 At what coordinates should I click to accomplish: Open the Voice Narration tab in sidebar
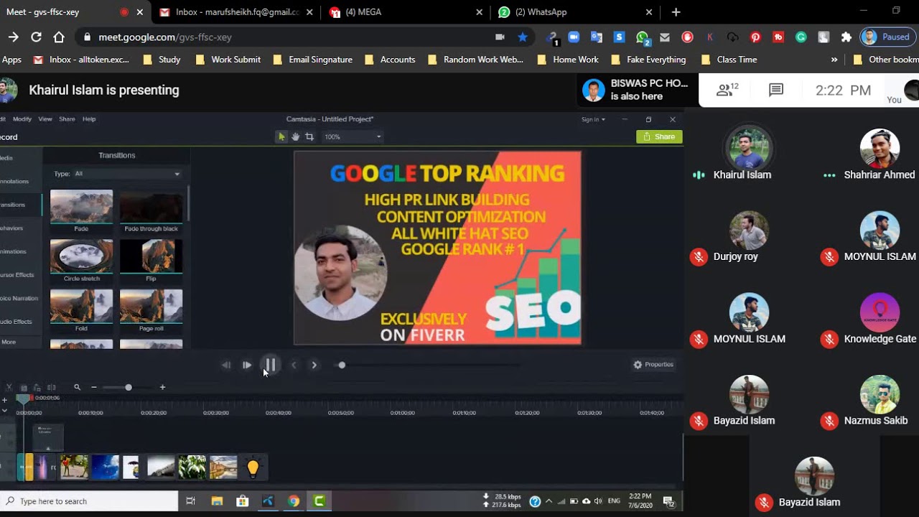pyautogui.click(x=19, y=298)
